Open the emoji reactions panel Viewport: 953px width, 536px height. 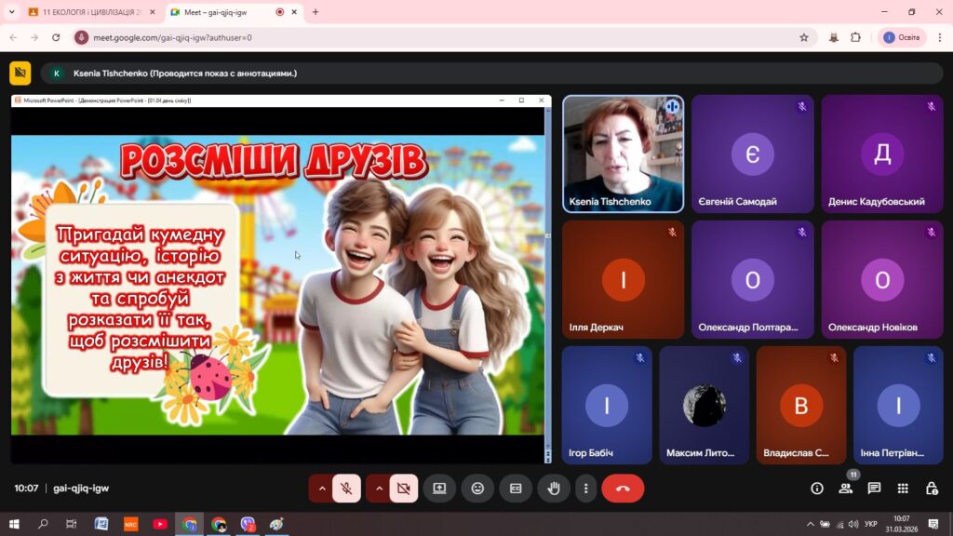477,488
